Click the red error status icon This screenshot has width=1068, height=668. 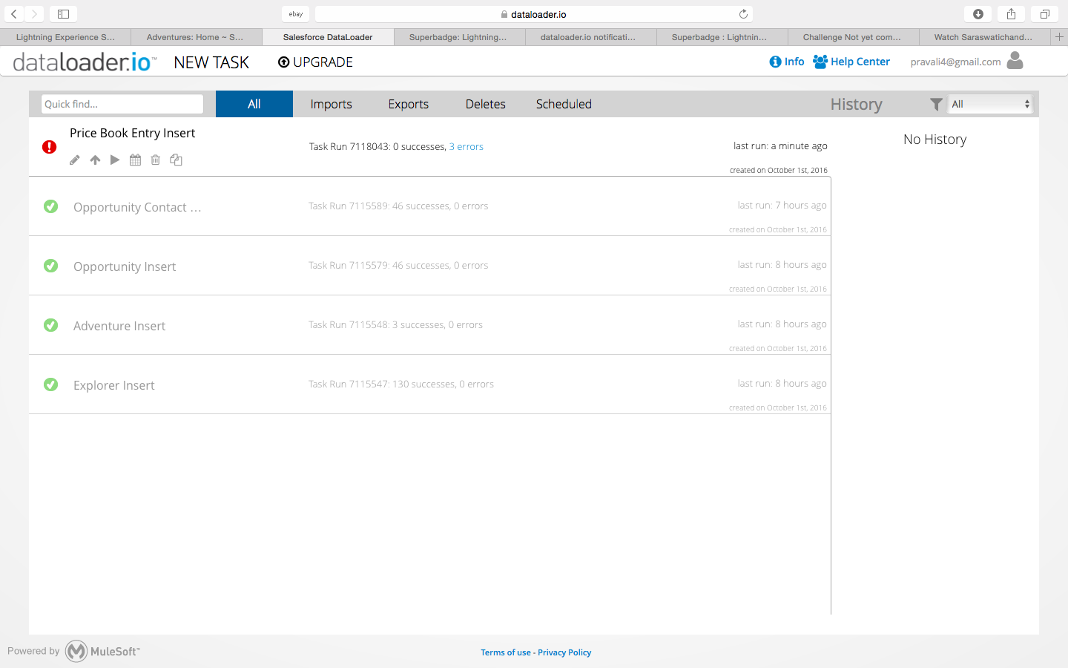tap(50, 147)
